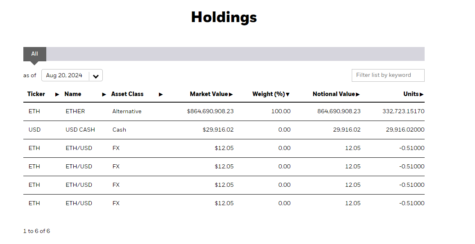This screenshot has height=244, width=475.
Task: Click the Market Value header label
Action: click(209, 94)
